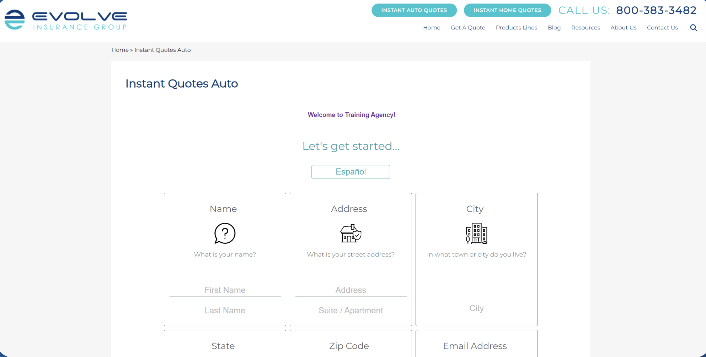Viewport: 706px width, 357px height.
Task: Click into the Suite / Apartment field
Action: 351,310
